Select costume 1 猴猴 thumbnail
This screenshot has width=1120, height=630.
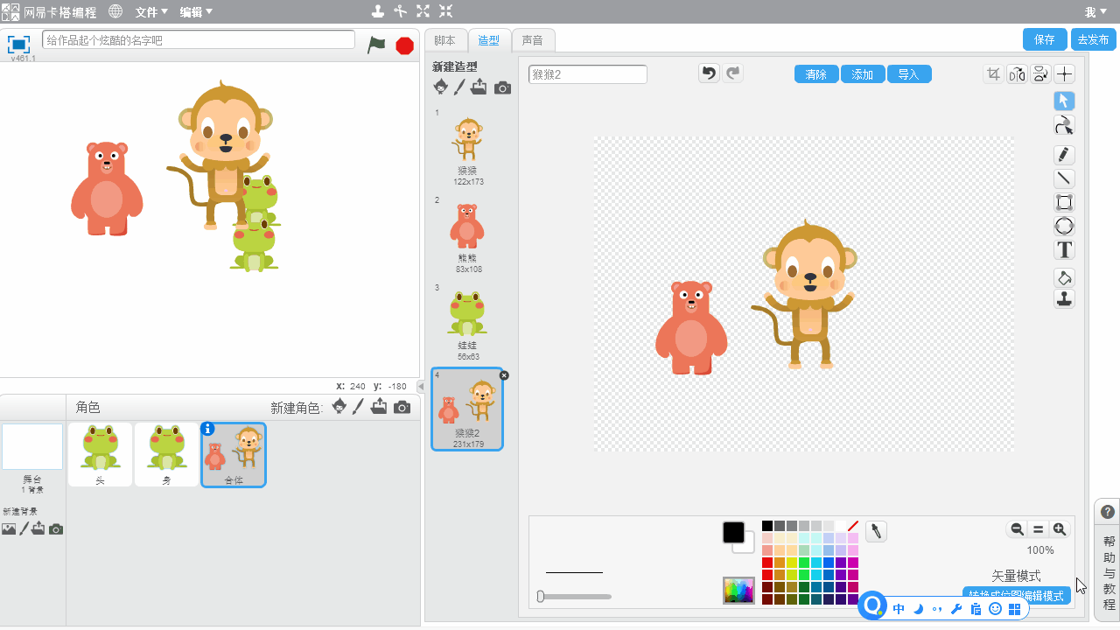469,147
